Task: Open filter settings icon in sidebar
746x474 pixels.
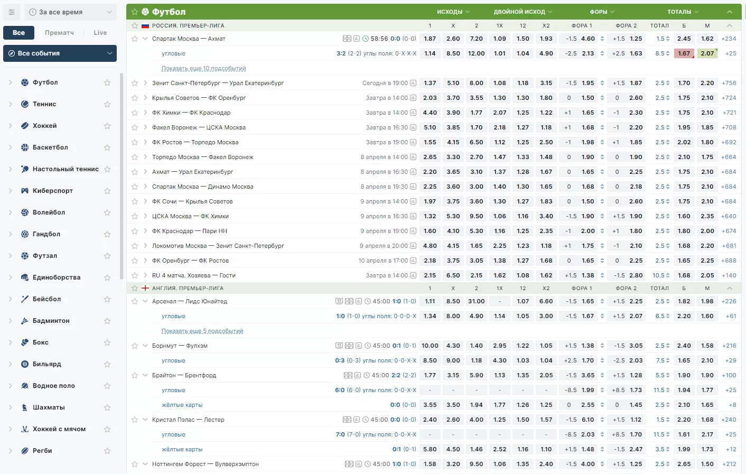Action: [x=12, y=12]
